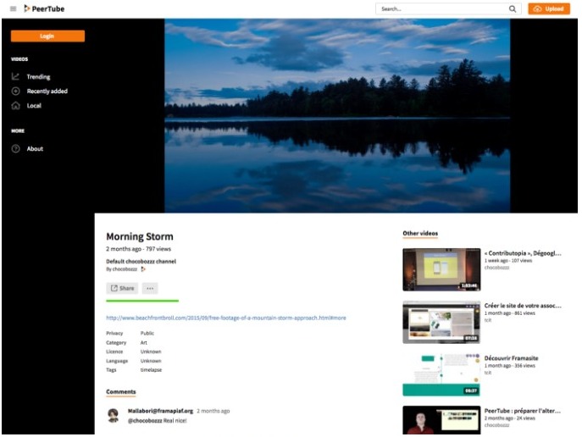The height and width of the screenshot is (437, 582).
Task: Open the Trending videos page
Action: [38, 76]
